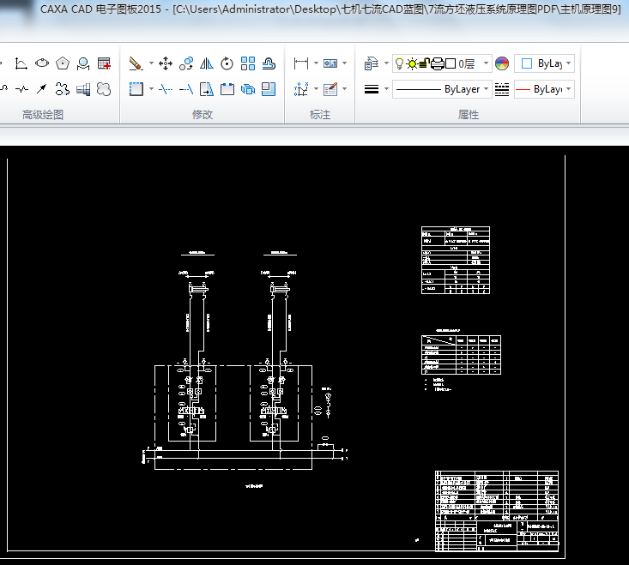629x565 pixels.
Task: Click the Array tool icon
Action: [x=248, y=63]
